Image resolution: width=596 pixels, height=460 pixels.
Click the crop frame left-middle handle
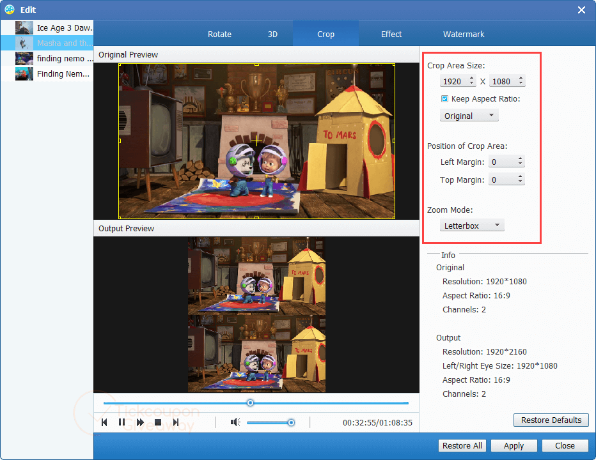pyautogui.click(x=120, y=141)
